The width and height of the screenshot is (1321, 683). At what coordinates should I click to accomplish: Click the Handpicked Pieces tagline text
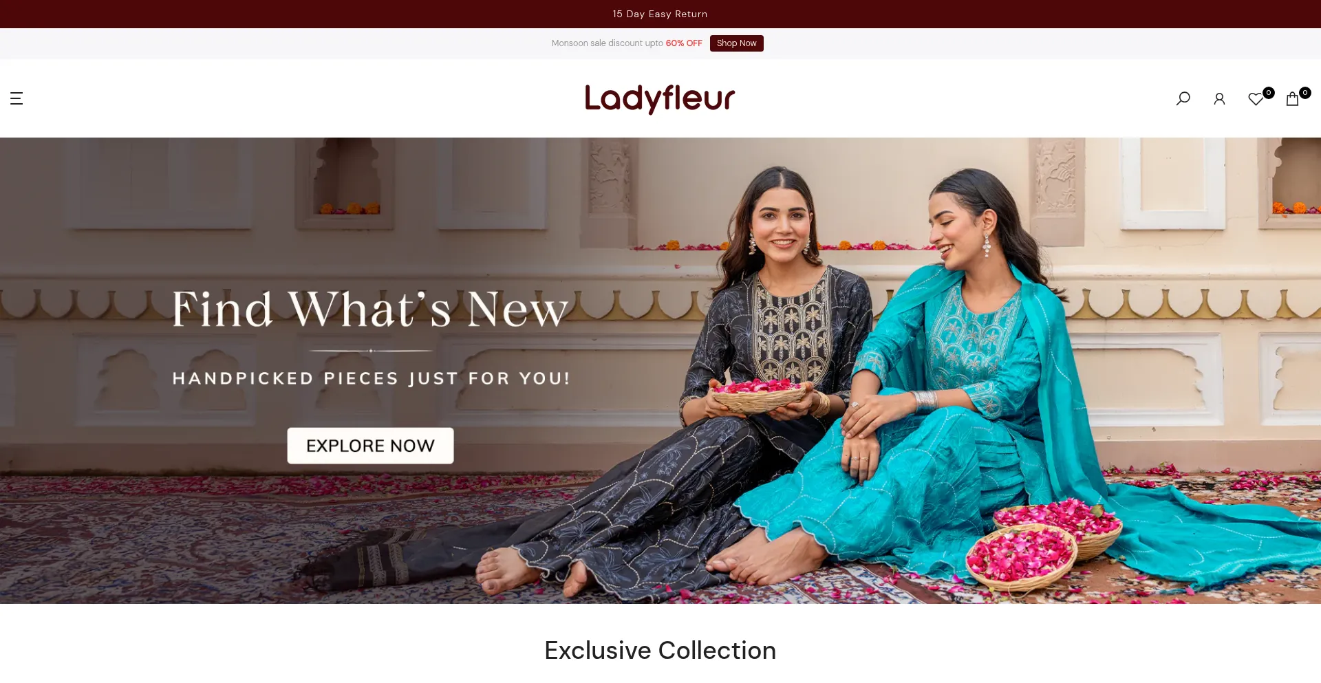tap(371, 378)
